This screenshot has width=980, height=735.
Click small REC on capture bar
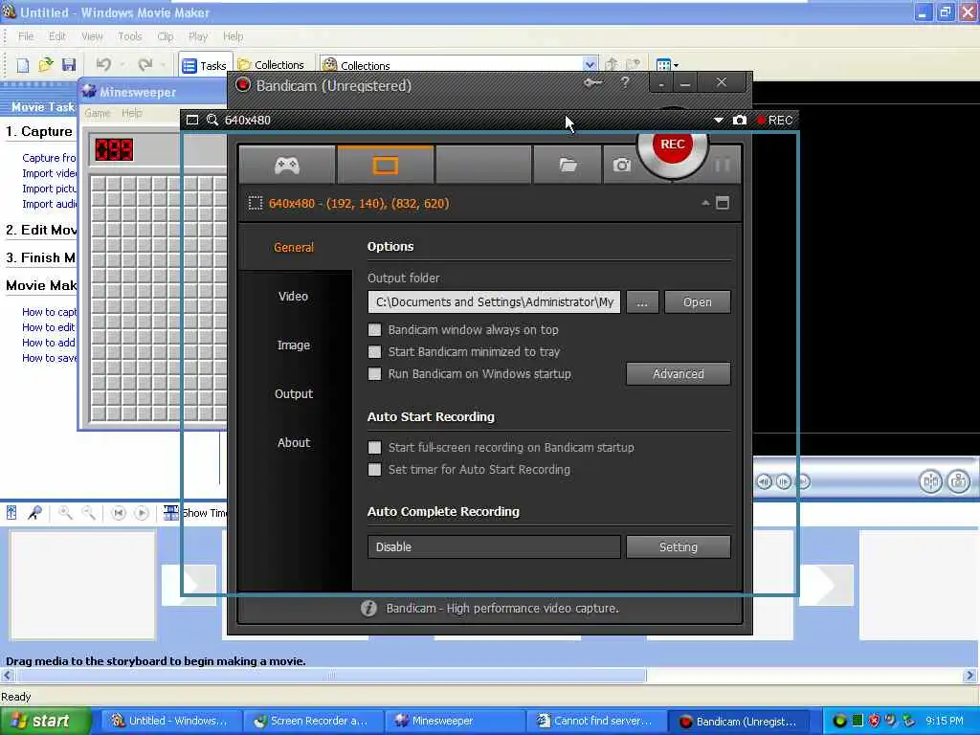(x=774, y=120)
